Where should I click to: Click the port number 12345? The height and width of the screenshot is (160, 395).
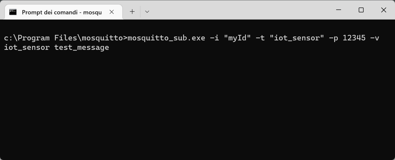(354, 38)
